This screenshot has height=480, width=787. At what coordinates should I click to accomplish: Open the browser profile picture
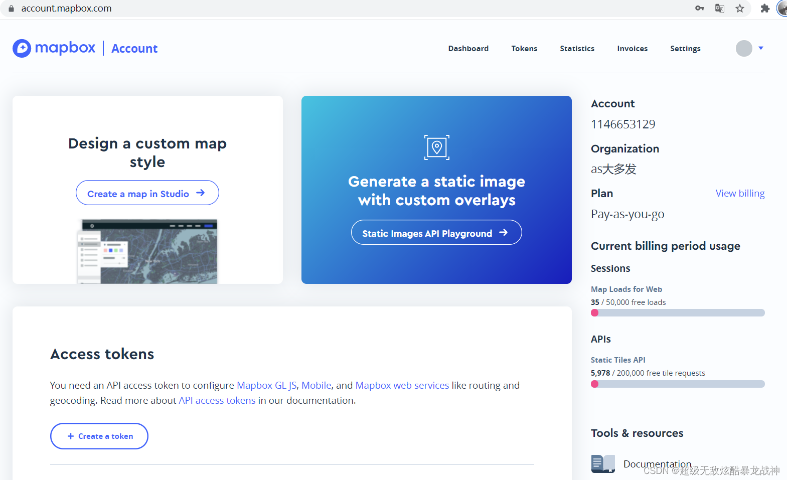tap(782, 8)
